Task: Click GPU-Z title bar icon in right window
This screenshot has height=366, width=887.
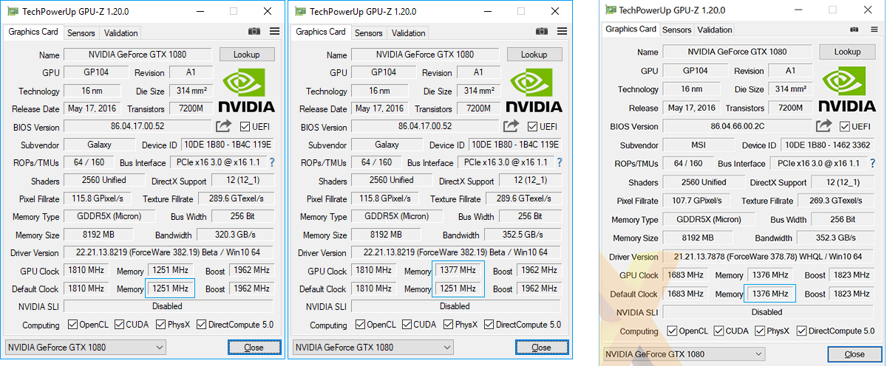Action: [x=610, y=10]
